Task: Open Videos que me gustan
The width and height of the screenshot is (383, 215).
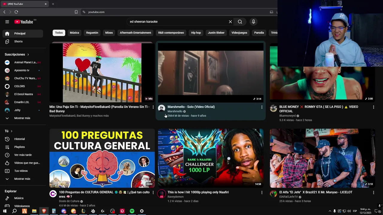Action: [x=23, y=163]
